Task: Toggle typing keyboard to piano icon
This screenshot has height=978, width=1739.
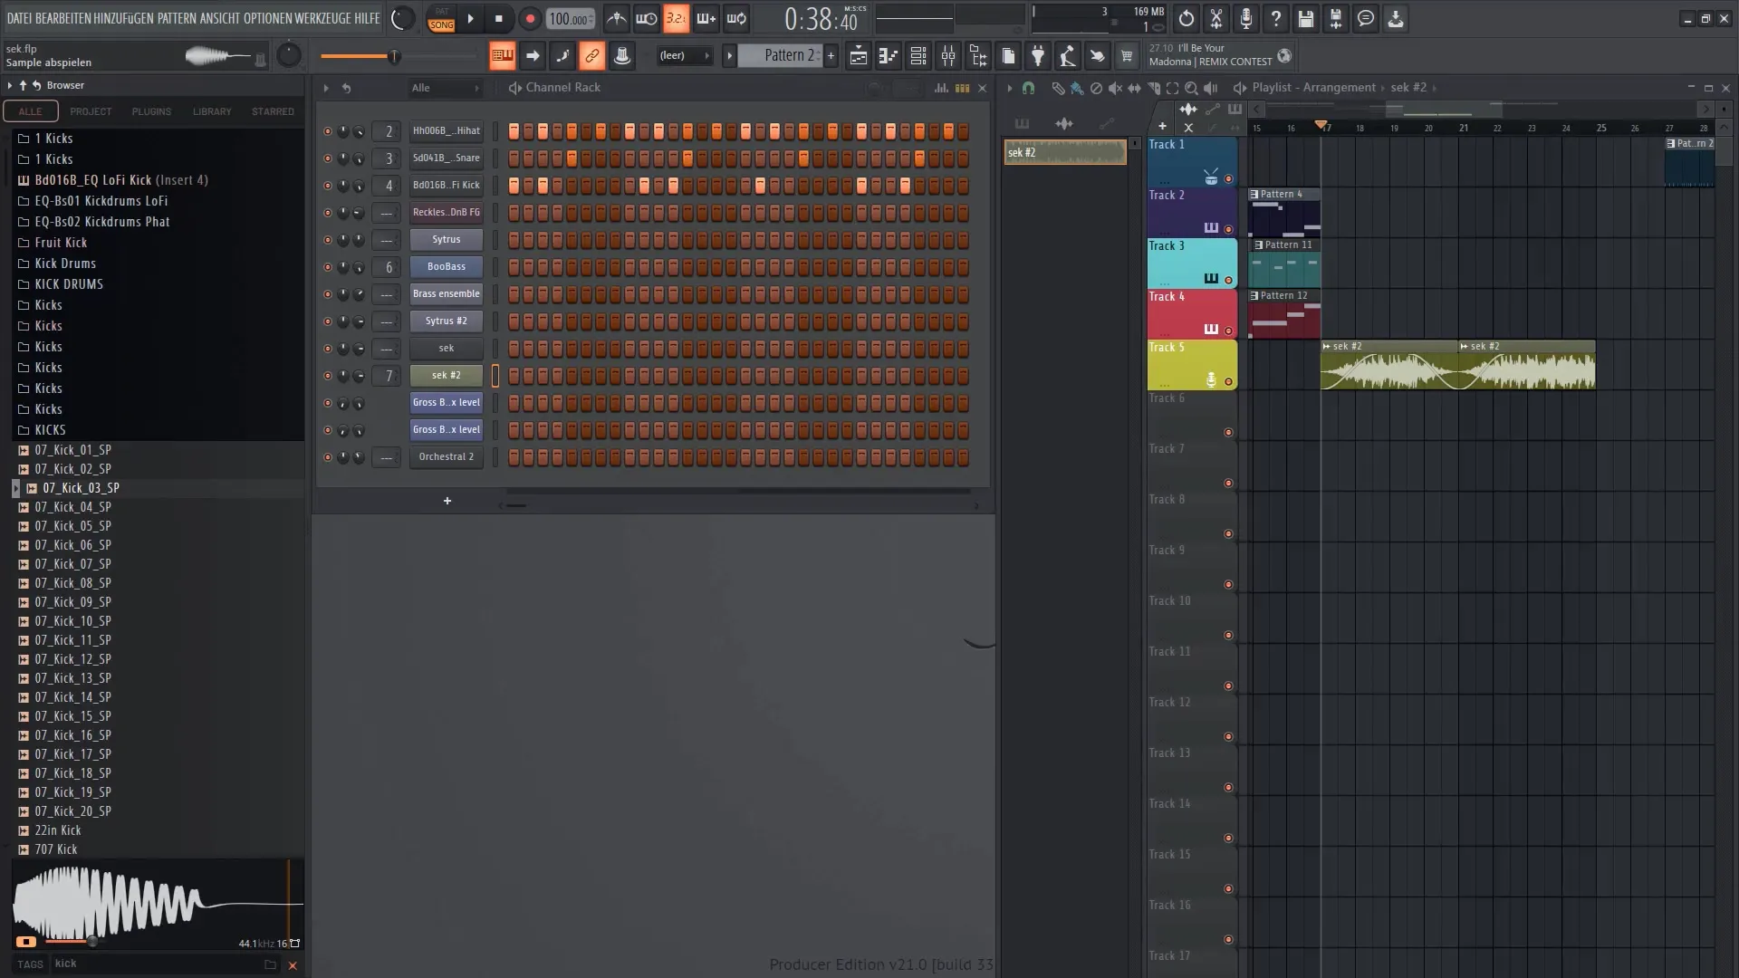Action: (502, 56)
